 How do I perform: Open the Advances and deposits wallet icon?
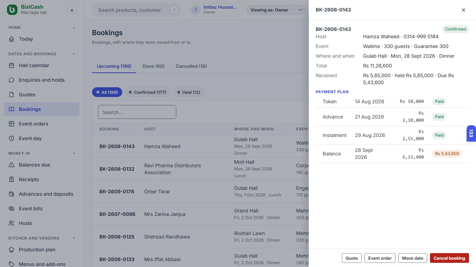[11, 194]
